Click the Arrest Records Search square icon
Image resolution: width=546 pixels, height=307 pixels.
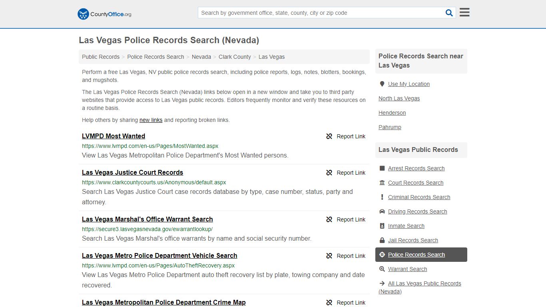tap(382, 168)
